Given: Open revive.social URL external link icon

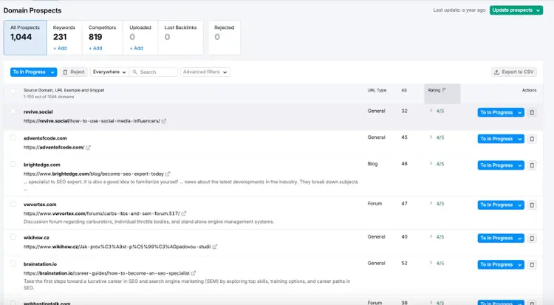Looking at the screenshot, I should [x=164, y=121].
